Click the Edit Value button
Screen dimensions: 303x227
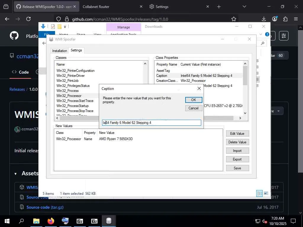coord(237,134)
